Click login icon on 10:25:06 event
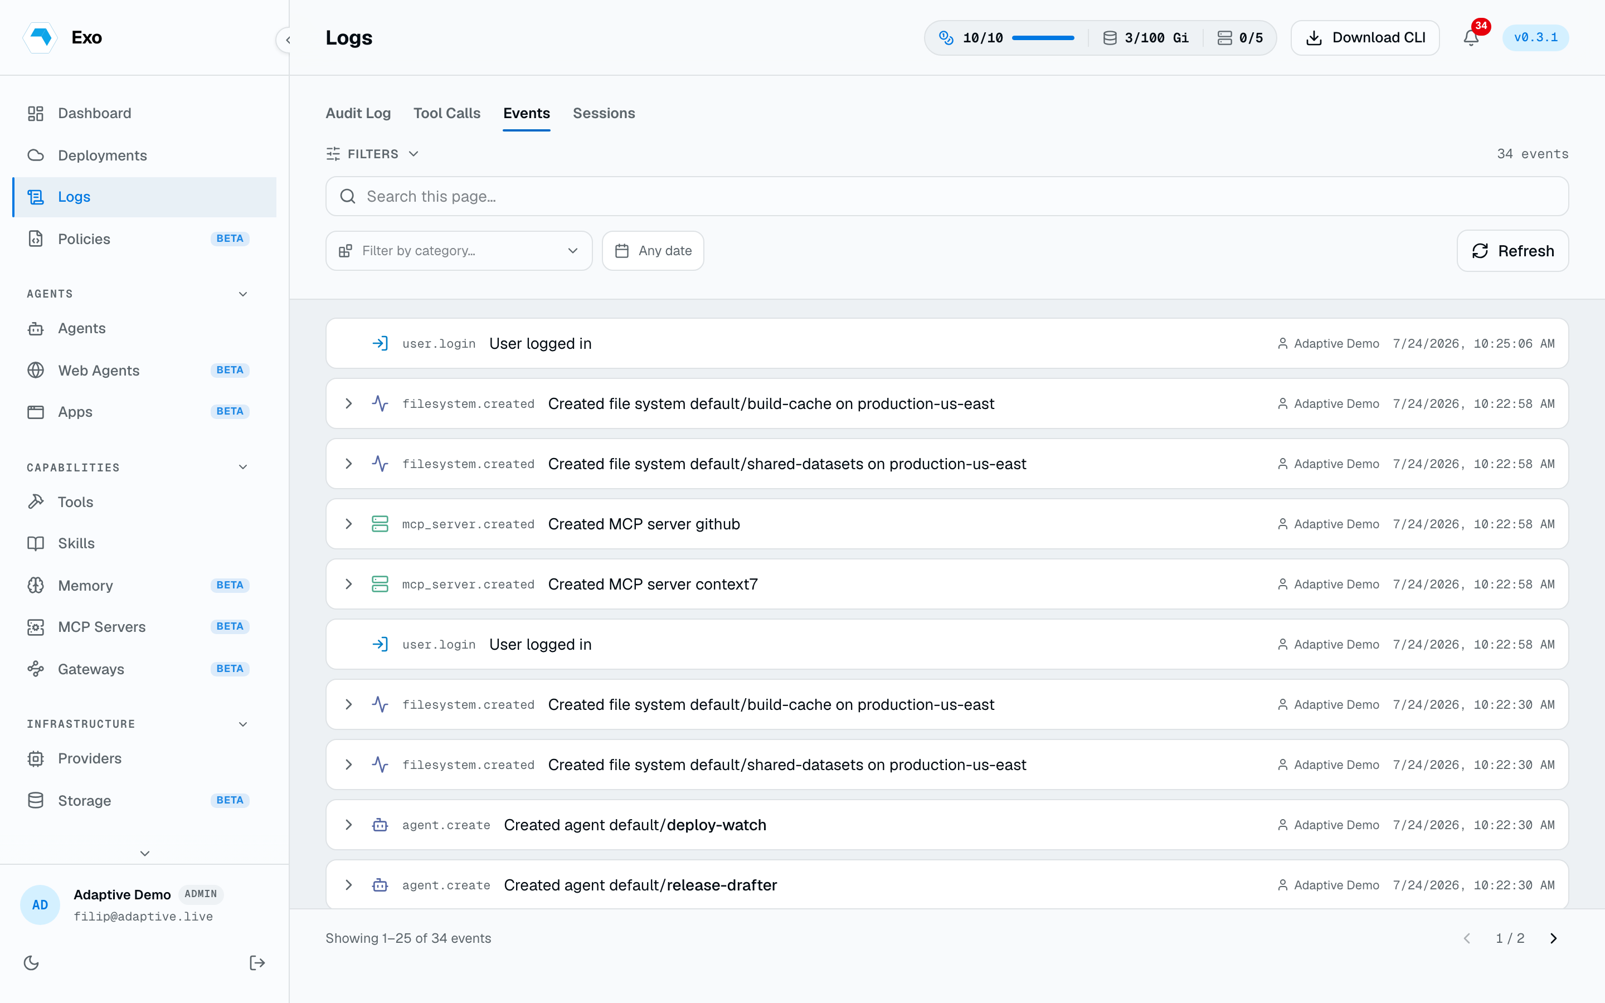 [x=380, y=343]
